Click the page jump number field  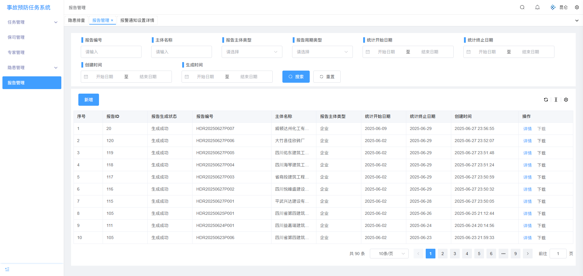[x=558, y=254]
